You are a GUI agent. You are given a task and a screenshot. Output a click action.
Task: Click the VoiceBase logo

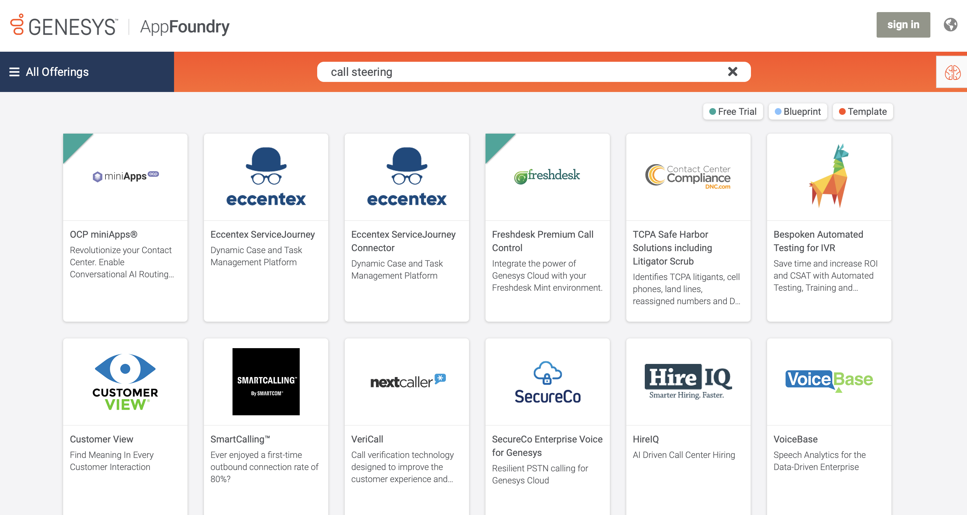(829, 381)
